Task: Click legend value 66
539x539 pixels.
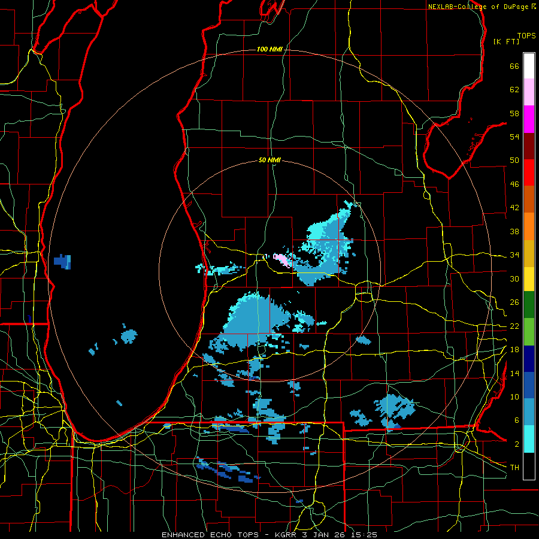Action: click(x=514, y=66)
